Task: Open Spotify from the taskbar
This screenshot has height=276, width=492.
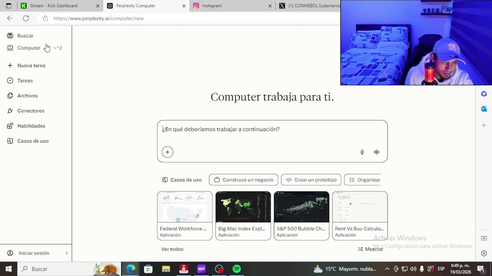Action: [237, 269]
